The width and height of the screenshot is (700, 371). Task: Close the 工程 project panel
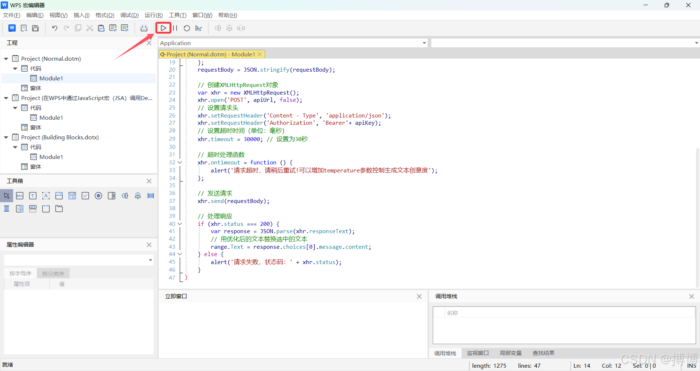click(x=149, y=43)
